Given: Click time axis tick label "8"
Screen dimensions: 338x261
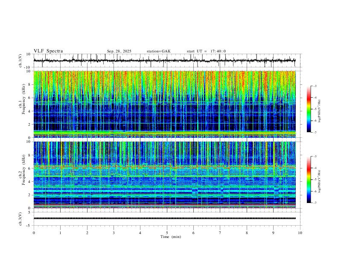Looking at the screenshot, I should tap(247, 233).
